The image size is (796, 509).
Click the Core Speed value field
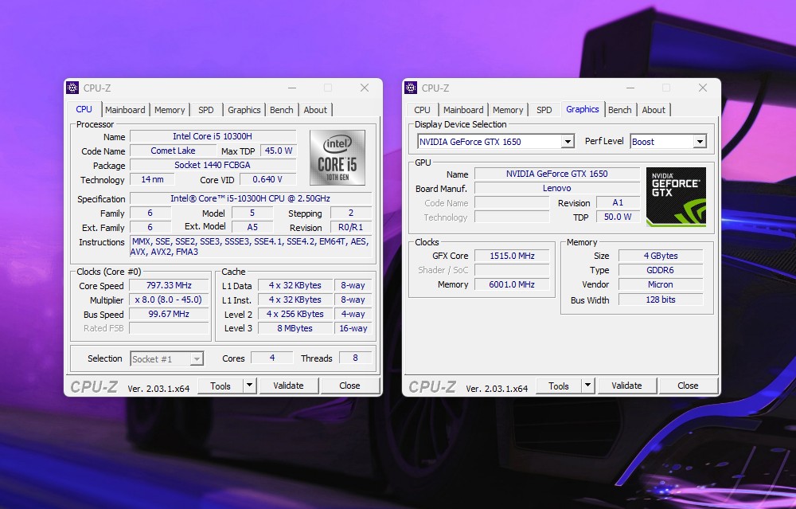point(169,285)
